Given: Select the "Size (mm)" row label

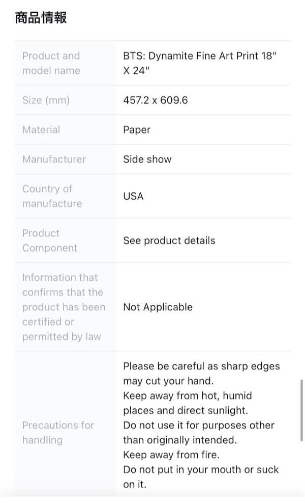Looking at the screenshot, I should [46, 100].
